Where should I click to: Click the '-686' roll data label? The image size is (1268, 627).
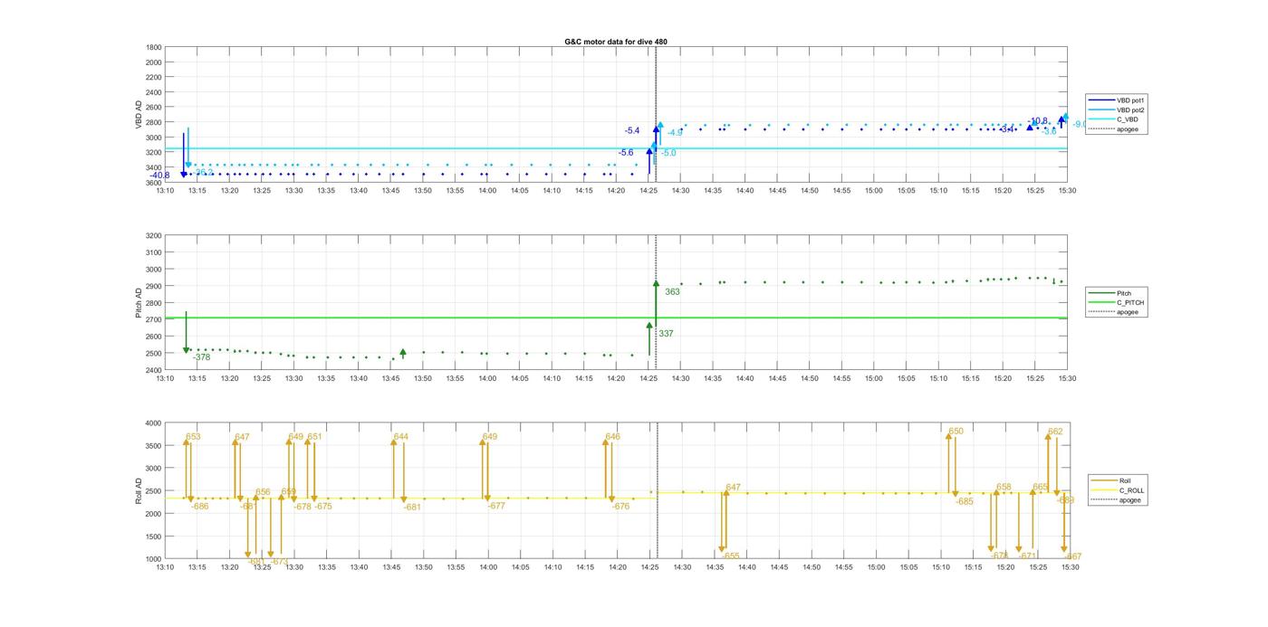point(200,507)
